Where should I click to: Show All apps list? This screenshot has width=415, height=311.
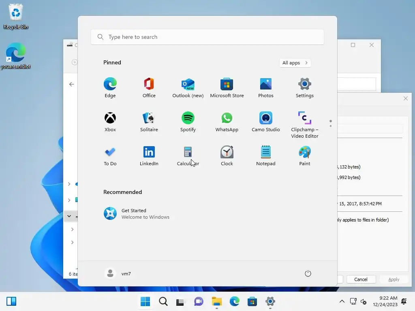(295, 63)
